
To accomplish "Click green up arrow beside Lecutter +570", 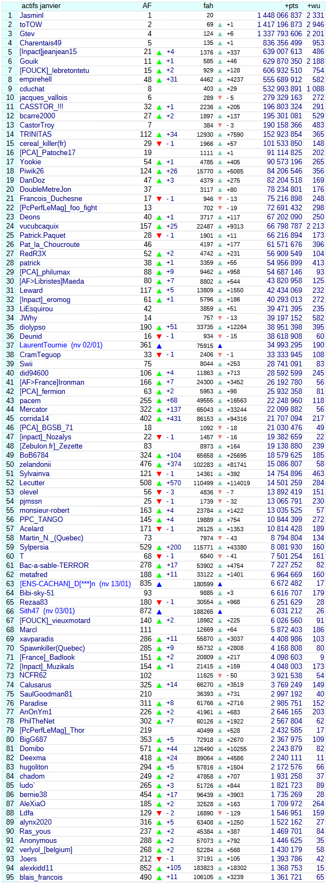I will (159, 484).
